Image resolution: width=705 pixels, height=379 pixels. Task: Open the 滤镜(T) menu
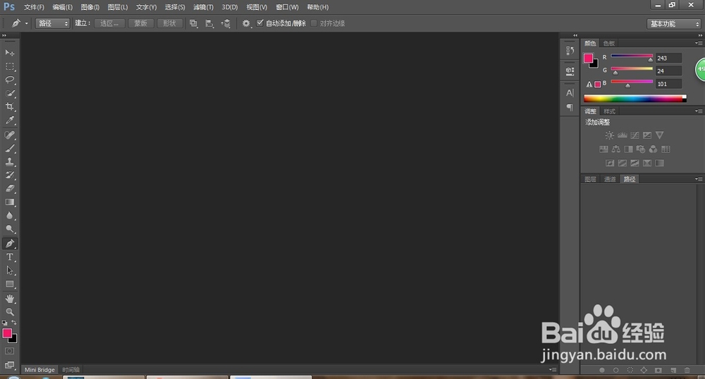(x=203, y=7)
